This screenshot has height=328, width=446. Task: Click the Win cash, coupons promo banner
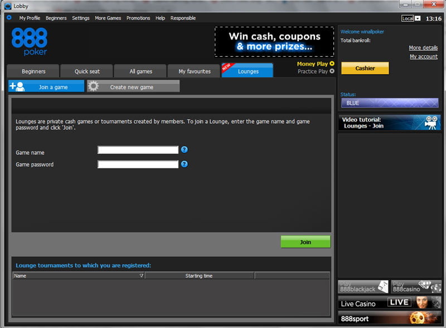[274, 42]
